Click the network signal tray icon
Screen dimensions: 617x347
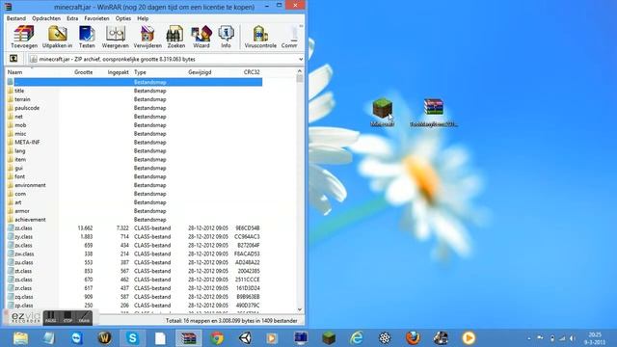pyautogui.click(x=562, y=338)
